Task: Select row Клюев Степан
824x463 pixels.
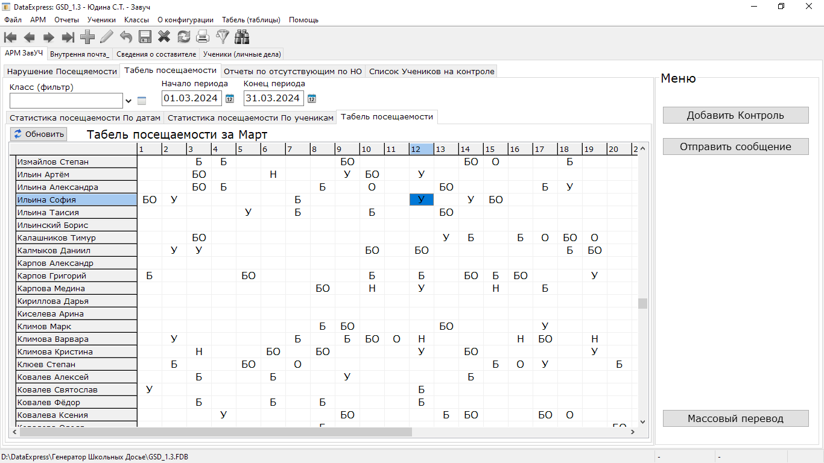Action: pyautogui.click(x=77, y=364)
